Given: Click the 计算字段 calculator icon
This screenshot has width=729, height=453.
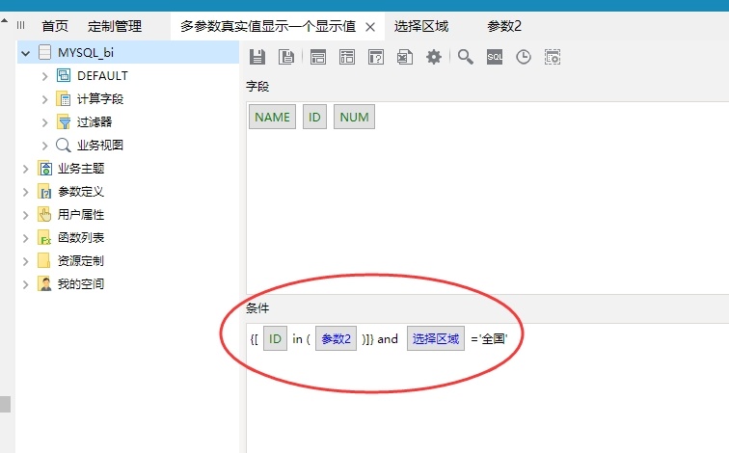Looking at the screenshot, I should tap(64, 98).
